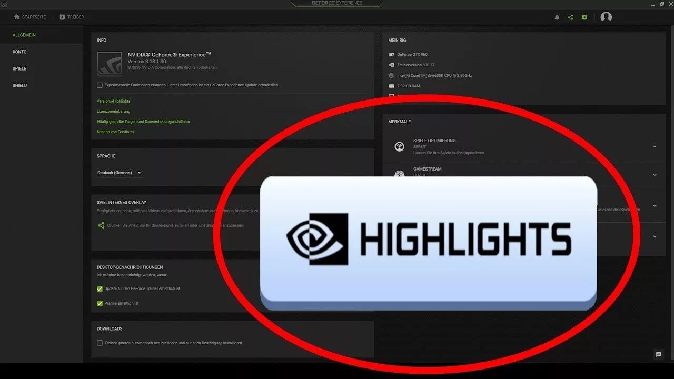Viewport: 674px width, 379px height.
Task: Open the notifications bell icon
Action: (557, 17)
